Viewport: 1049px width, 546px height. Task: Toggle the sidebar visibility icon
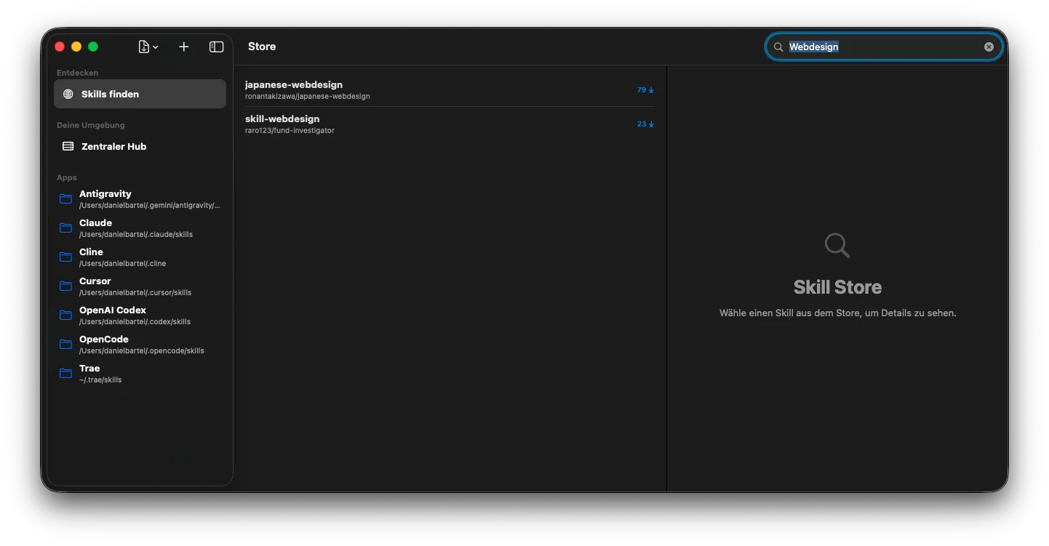tap(216, 47)
